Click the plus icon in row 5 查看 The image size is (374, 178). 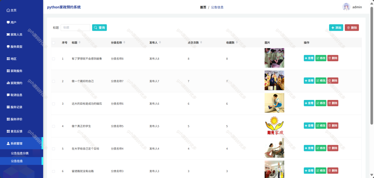point(306,148)
